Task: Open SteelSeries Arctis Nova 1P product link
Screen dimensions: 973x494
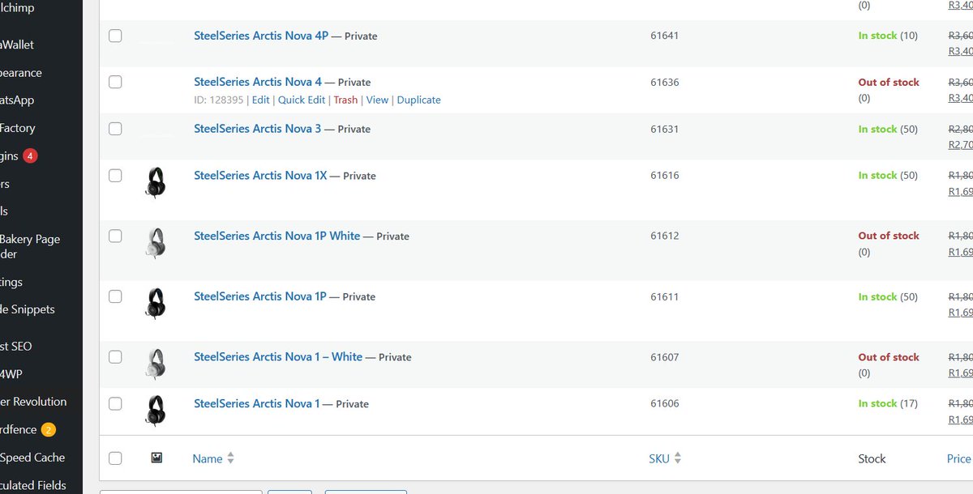Action: point(260,296)
